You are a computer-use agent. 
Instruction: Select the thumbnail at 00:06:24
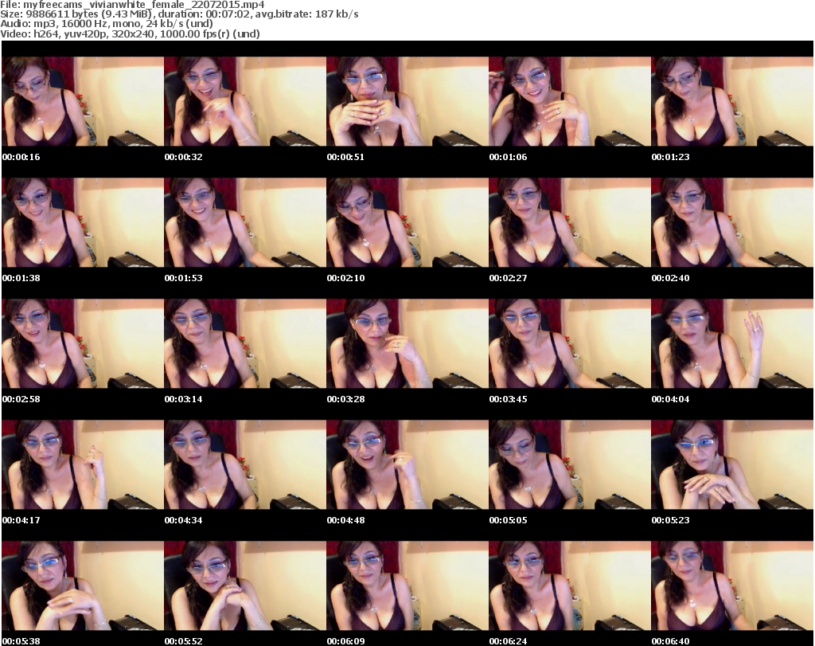[570, 586]
